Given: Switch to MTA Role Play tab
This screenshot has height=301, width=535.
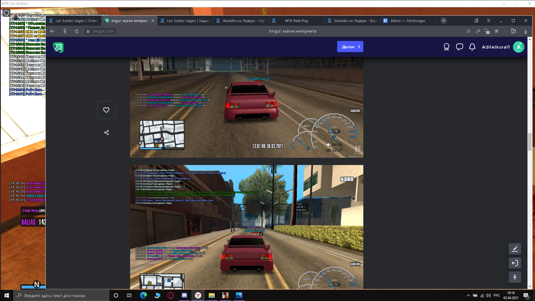Looking at the screenshot, I should [x=296, y=20].
